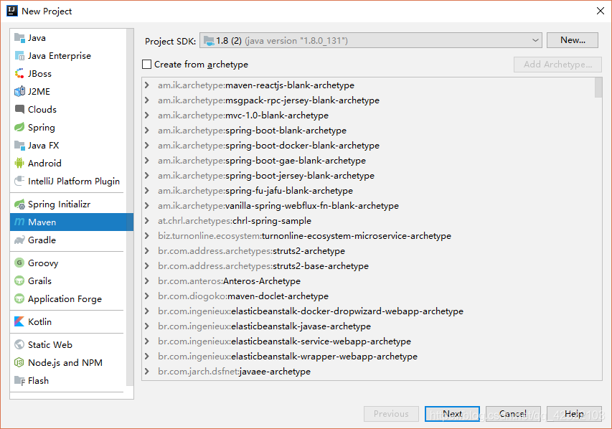This screenshot has width=612, height=429.
Task: Click the Clouds icon in the sidebar
Action: coord(19,109)
